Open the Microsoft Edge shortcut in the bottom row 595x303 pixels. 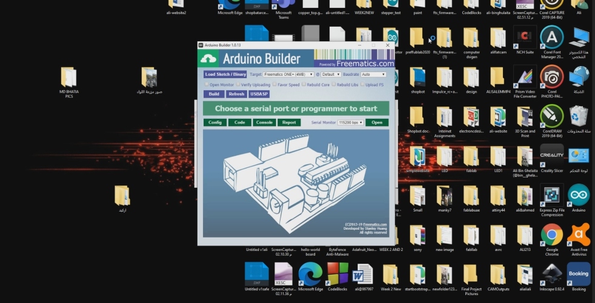(x=310, y=274)
